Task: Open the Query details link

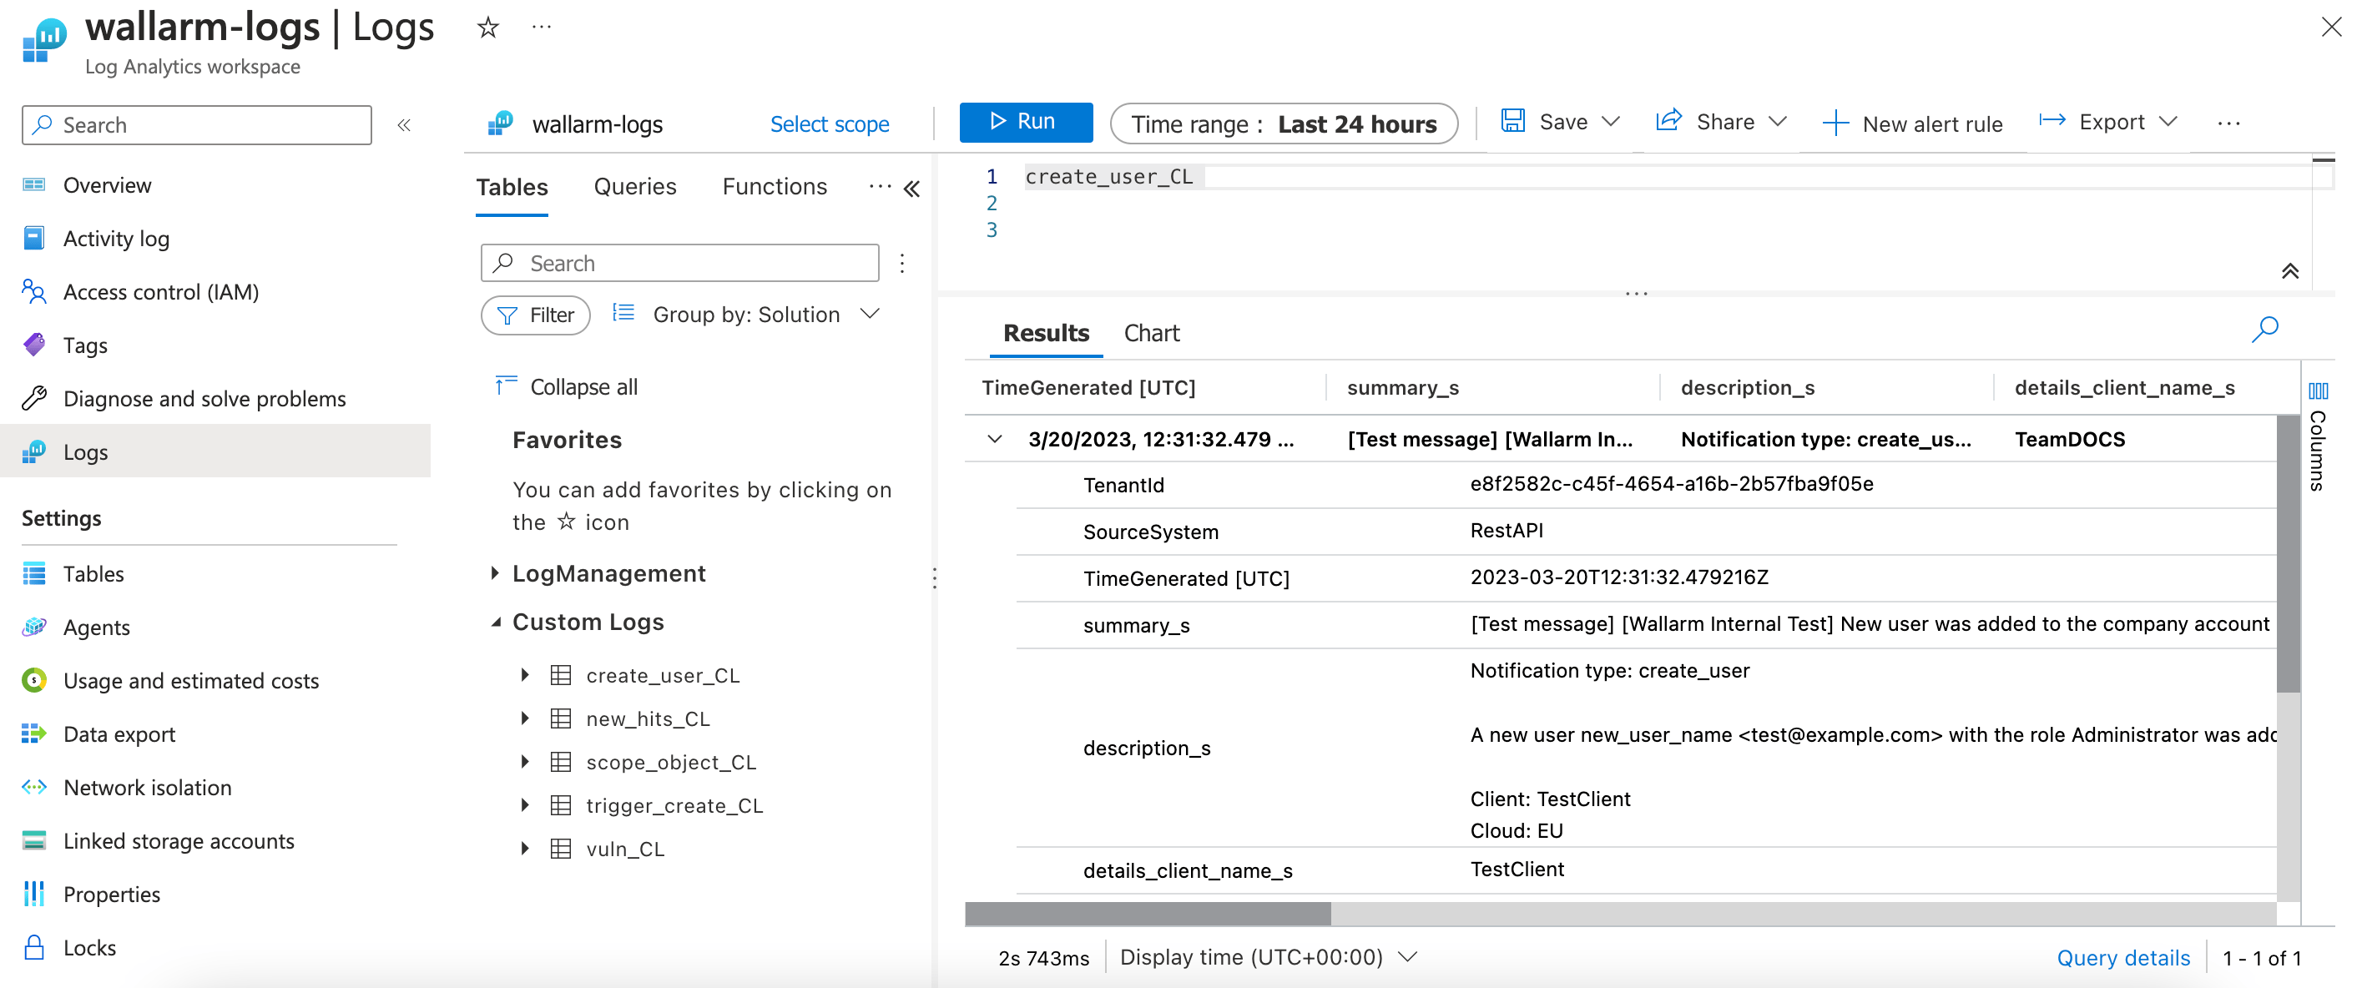Action: pos(2122,958)
